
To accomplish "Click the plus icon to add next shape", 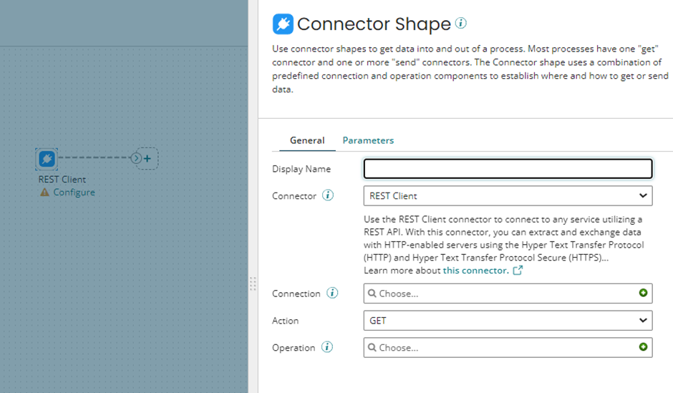I will point(147,159).
